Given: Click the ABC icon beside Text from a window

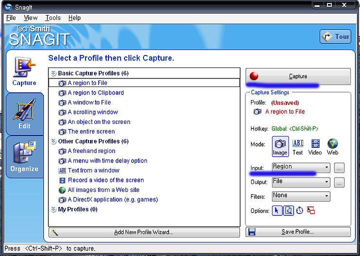Looking at the screenshot, I should (62, 170).
